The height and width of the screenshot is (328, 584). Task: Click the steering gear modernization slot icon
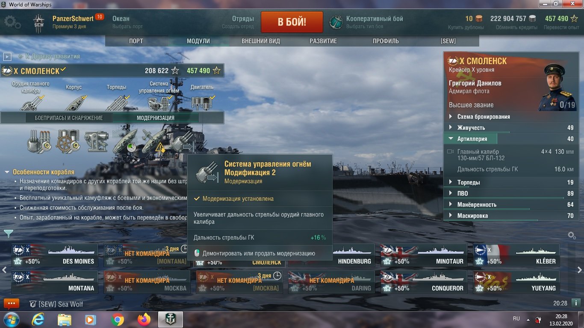(x=68, y=141)
